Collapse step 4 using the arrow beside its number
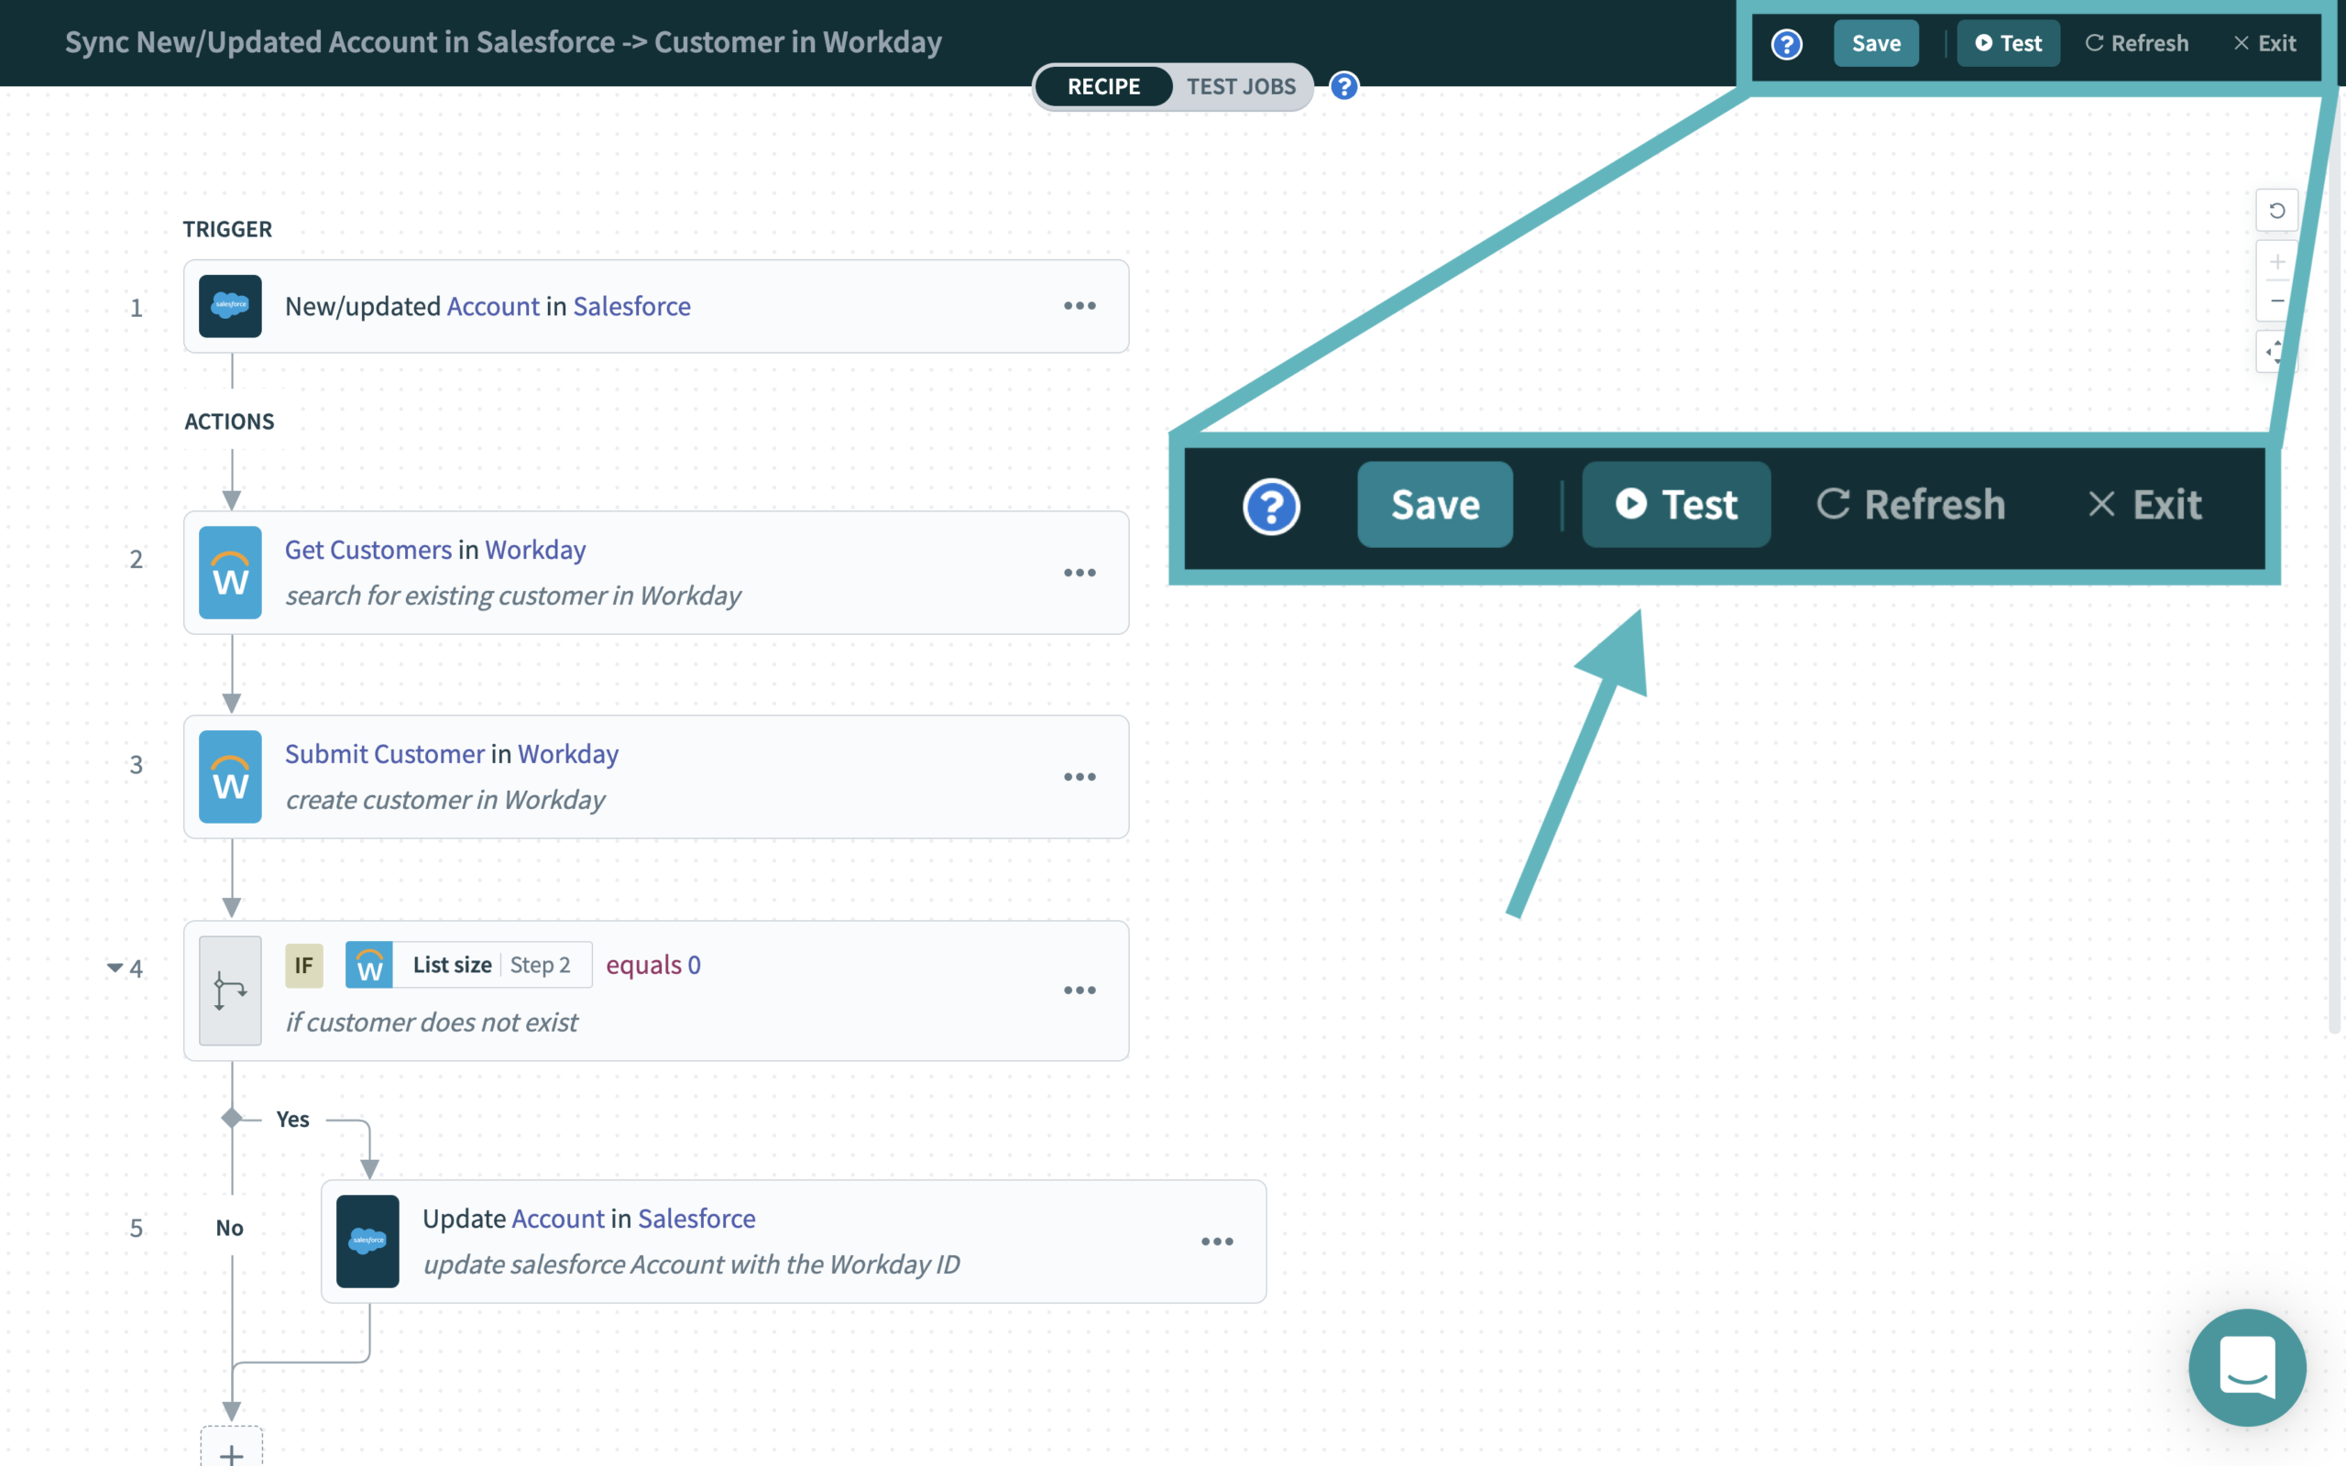Viewport: 2346px width, 1466px height. (115, 968)
